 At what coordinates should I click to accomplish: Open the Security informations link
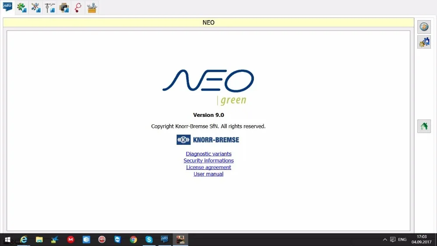click(208, 161)
